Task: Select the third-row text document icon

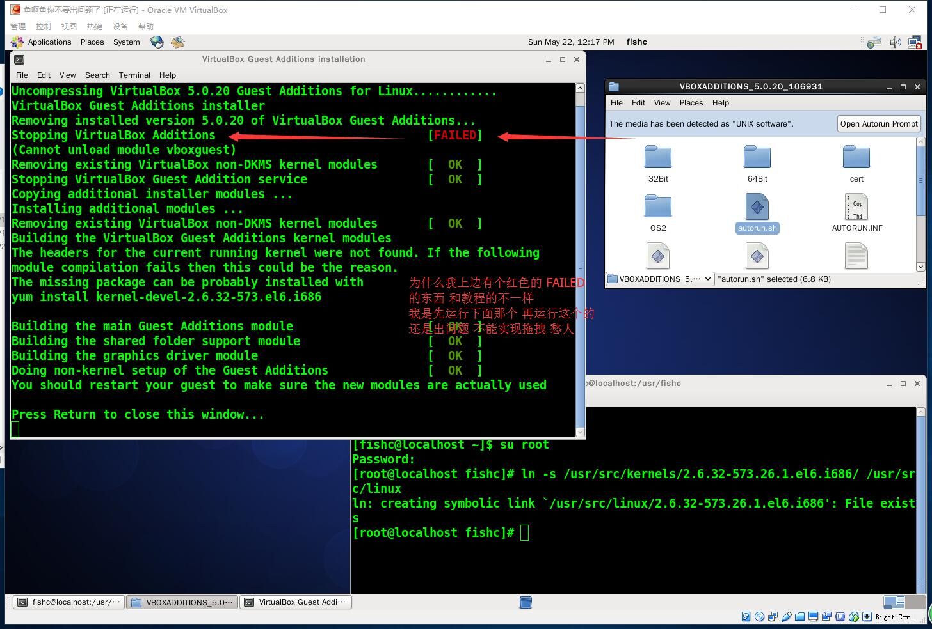Action: pyautogui.click(x=856, y=256)
